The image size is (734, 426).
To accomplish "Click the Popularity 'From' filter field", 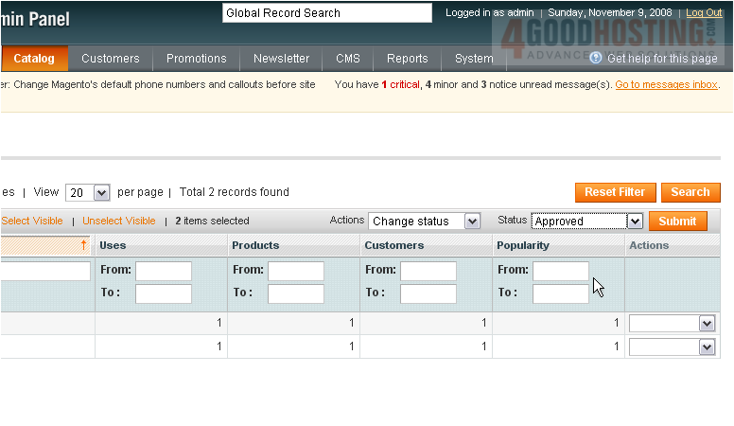I will (560, 271).
